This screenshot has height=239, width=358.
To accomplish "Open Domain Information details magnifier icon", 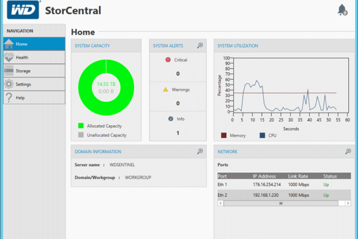I will [200, 151].
